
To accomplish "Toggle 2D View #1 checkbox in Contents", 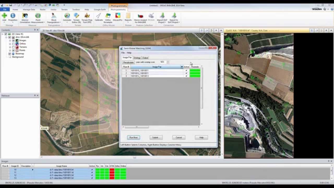I will 6,34.
